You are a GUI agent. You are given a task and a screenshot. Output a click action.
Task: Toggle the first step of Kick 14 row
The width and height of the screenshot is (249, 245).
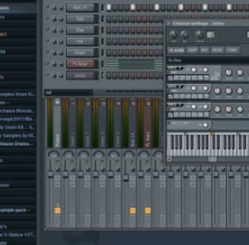[x=109, y=8]
